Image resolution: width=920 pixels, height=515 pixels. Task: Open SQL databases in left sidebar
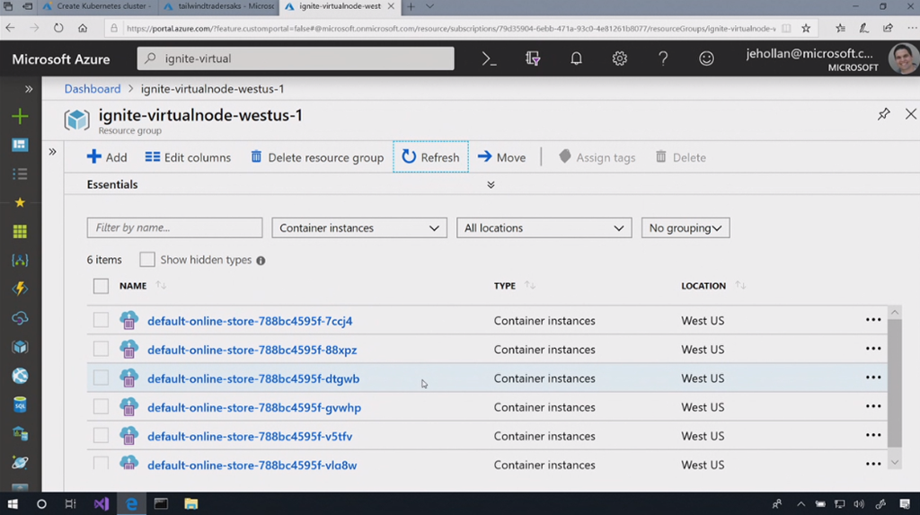20,405
